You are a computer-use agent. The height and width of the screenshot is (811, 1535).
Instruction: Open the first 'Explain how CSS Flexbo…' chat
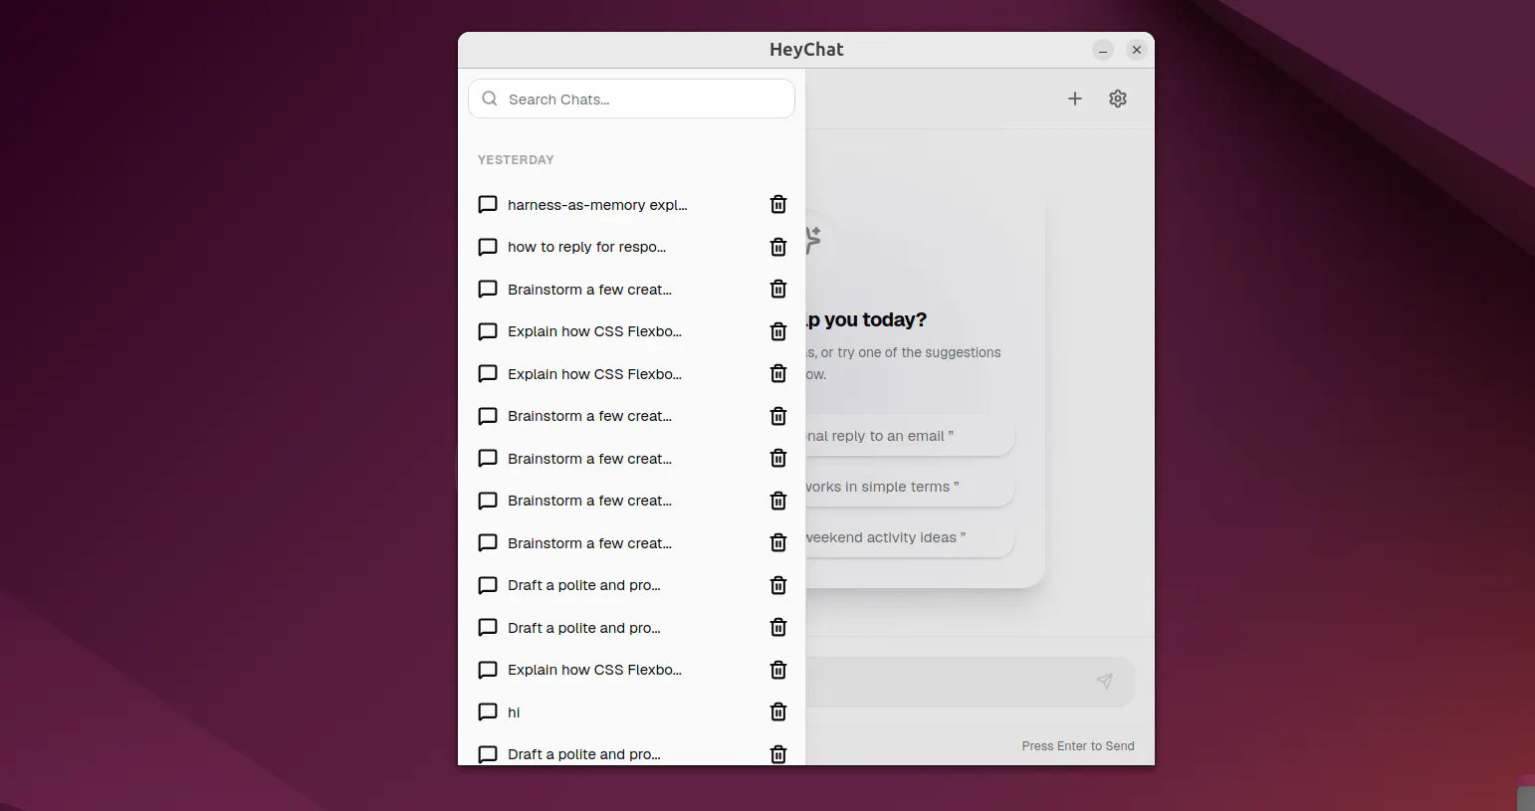coord(594,331)
